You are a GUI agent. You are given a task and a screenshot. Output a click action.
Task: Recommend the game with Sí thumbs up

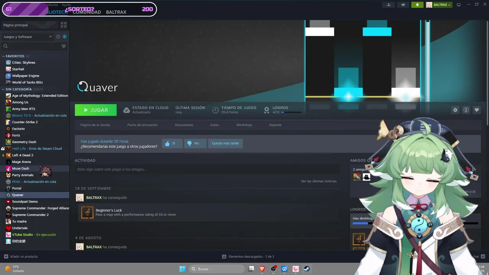[172, 143]
